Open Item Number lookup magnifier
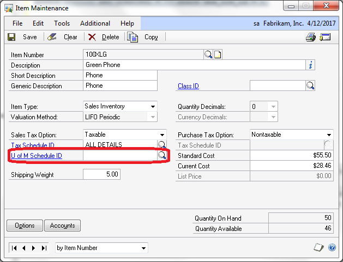The height and width of the screenshot is (262, 343). pyautogui.click(x=208, y=54)
